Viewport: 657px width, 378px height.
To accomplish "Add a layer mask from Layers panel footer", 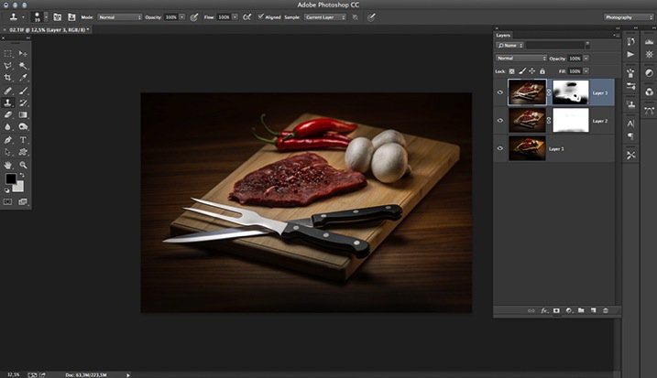I will click(x=556, y=311).
